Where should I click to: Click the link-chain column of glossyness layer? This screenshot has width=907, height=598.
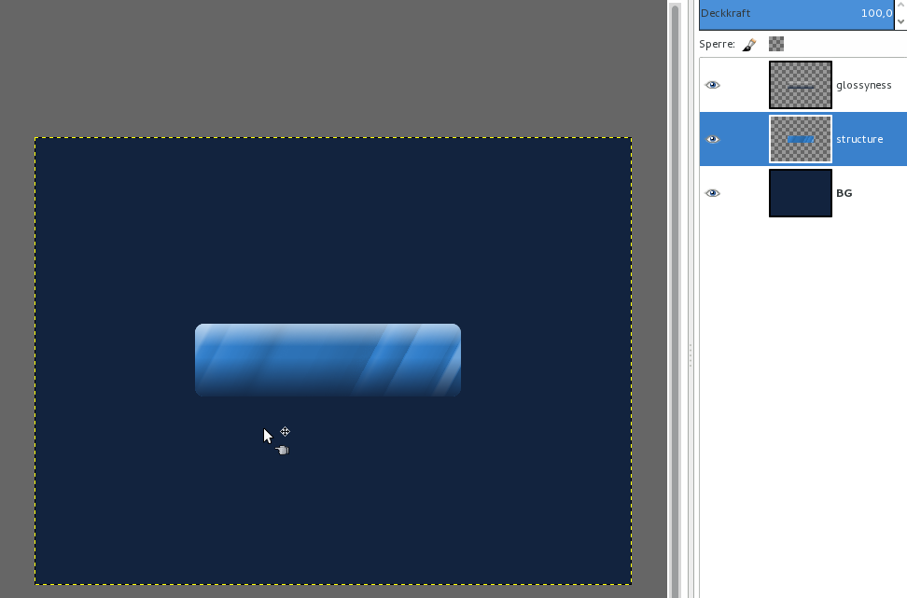pos(746,85)
